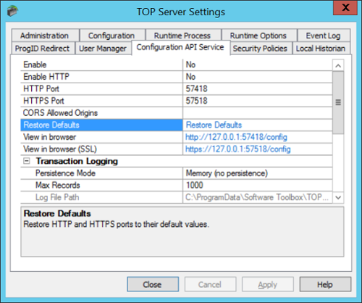Select the 'Log File Path' property label

point(57,197)
